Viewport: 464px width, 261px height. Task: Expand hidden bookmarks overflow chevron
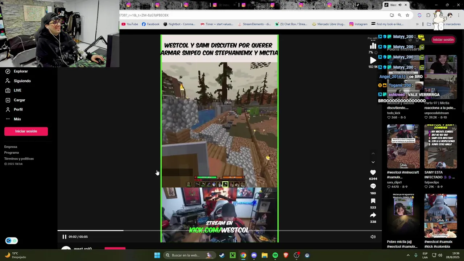click(x=417, y=24)
